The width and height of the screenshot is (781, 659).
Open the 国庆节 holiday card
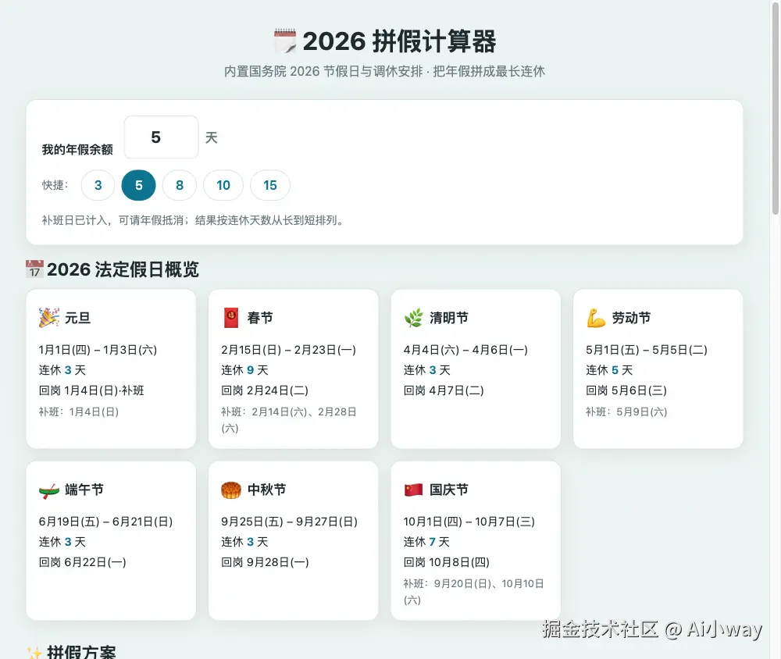[476, 540]
